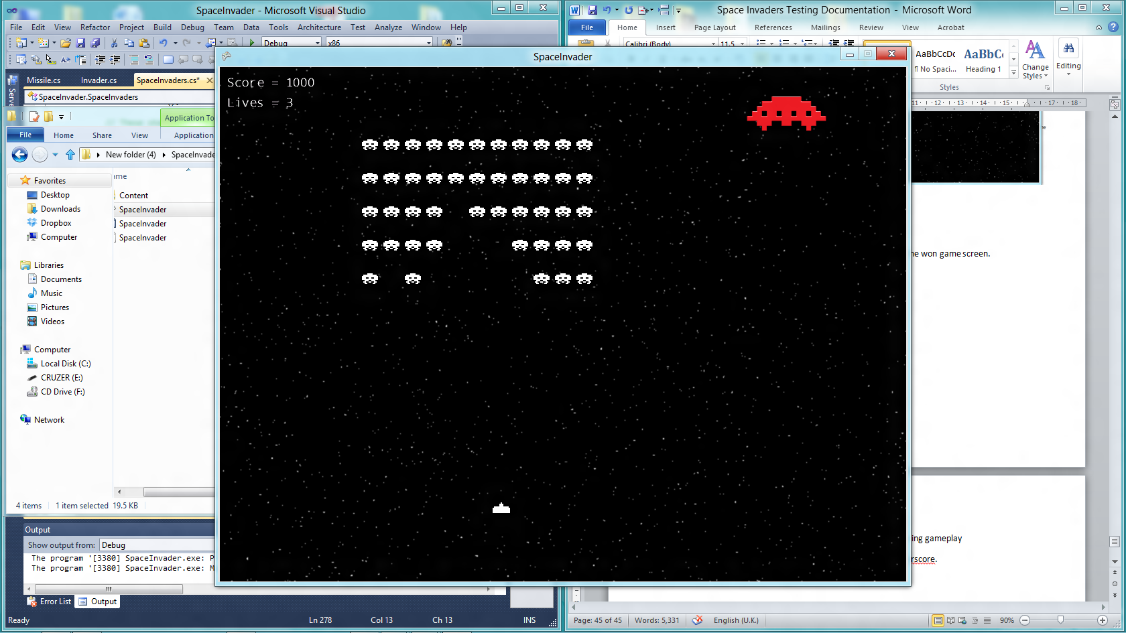Click Word zoom in plus button
Image resolution: width=1126 pixels, height=633 pixels.
pyautogui.click(x=1103, y=620)
